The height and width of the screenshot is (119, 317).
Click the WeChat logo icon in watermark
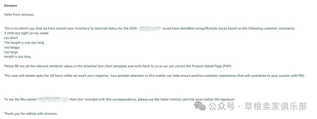(x=200, y=106)
